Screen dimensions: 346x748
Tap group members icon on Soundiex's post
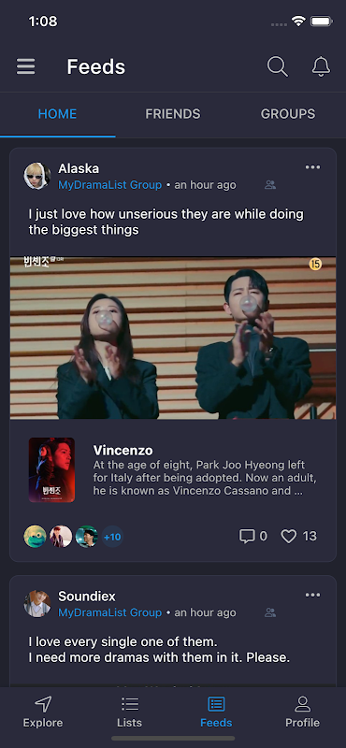270,612
